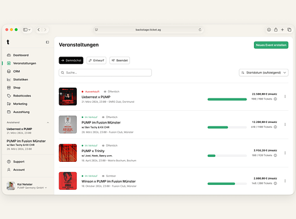Go to CRM section
The image size is (296, 219).
13,71
